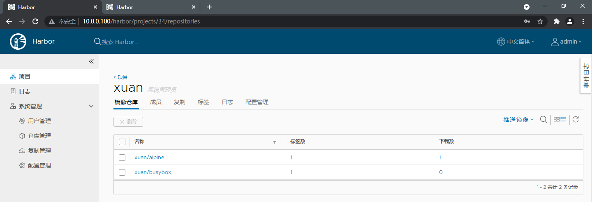Open the xuan/alpine repository link
592x202 pixels.
coord(149,158)
